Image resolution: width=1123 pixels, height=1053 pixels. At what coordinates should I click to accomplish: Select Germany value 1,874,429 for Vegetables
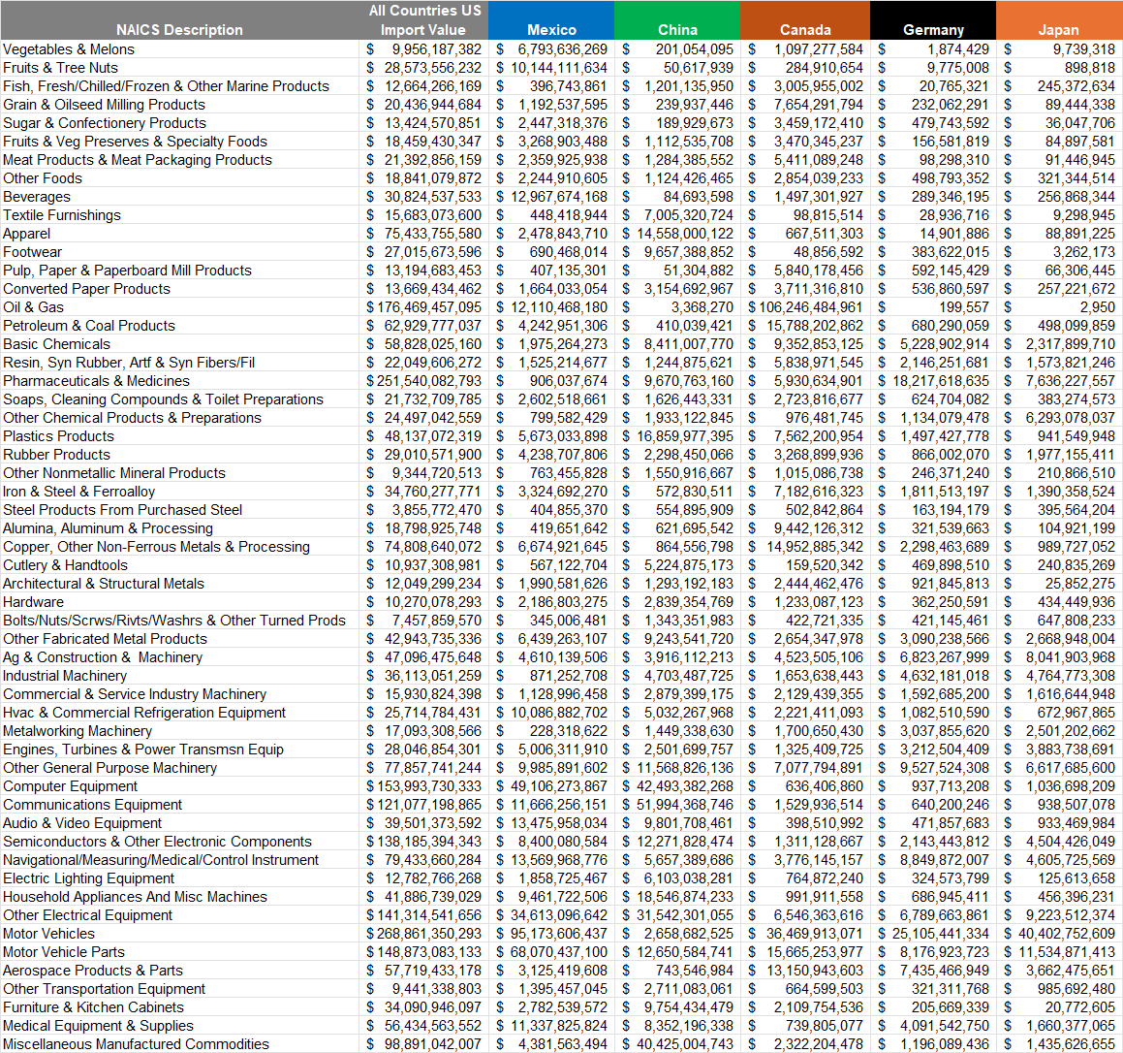coord(933,49)
